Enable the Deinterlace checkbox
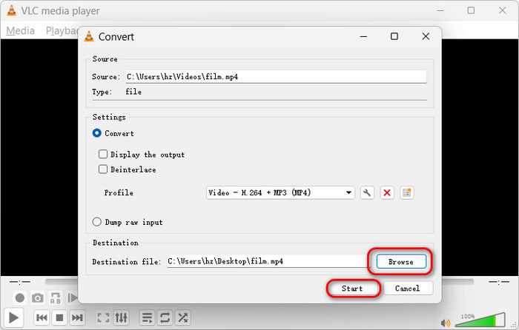This screenshot has height=330, width=519. pyautogui.click(x=103, y=169)
